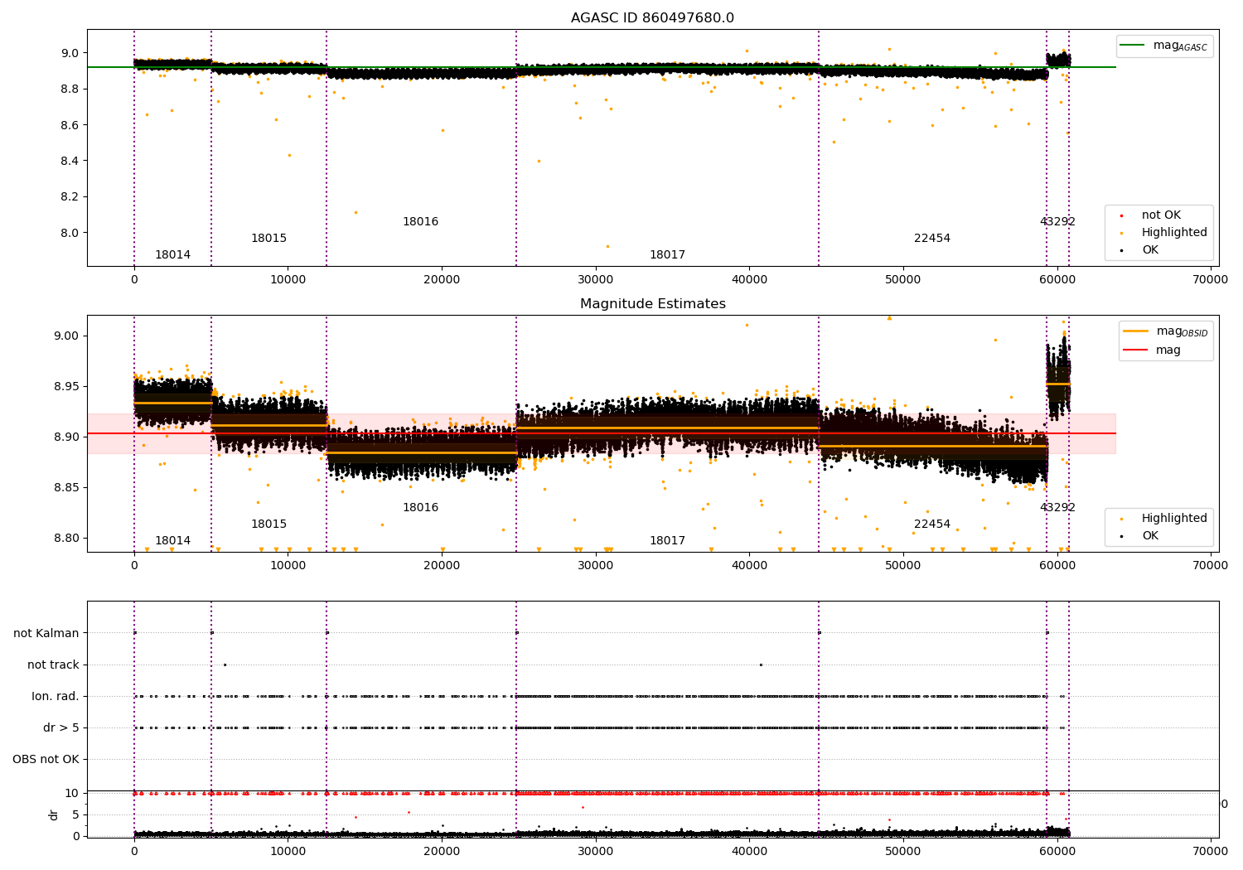Image resolution: width=1243 pixels, height=870 pixels.
Task: Click the 'not track' axis label
Action: click(53, 665)
